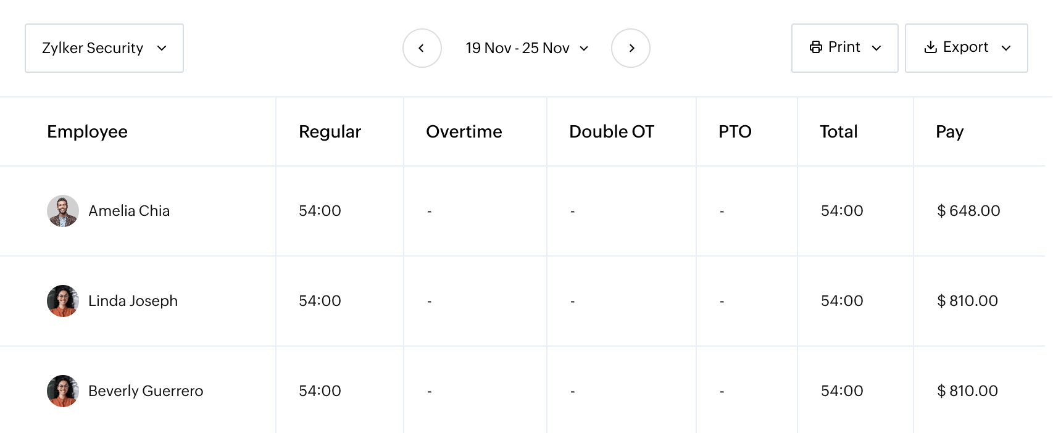Click the PTO column header
This screenshot has width=1053, height=433.
click(x=735, y=131)
